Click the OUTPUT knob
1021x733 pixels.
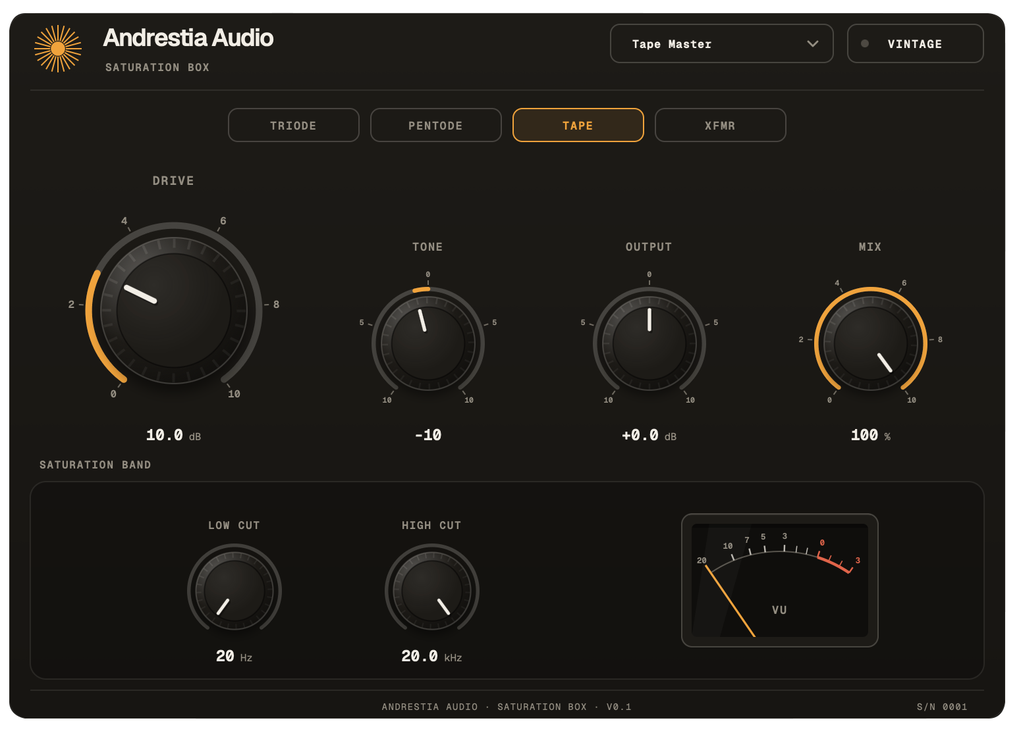(x=649, y=343)
